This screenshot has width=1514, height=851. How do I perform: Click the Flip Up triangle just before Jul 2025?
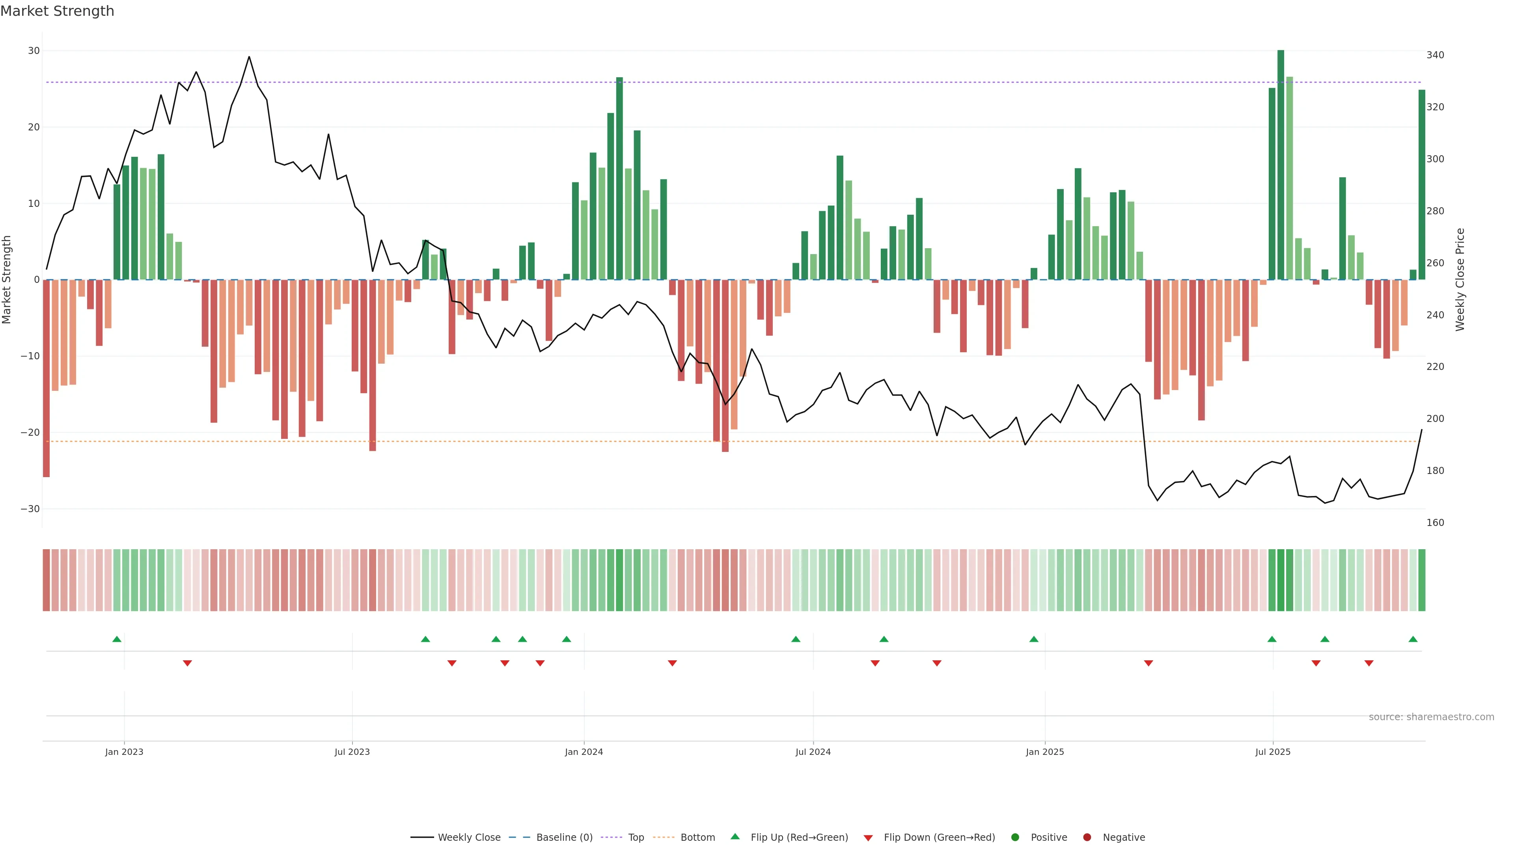pos(1272,639)
